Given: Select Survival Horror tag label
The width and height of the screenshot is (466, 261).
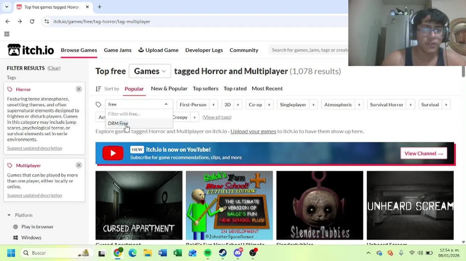Looking at the screenshot, I should [x=387, y=105].
